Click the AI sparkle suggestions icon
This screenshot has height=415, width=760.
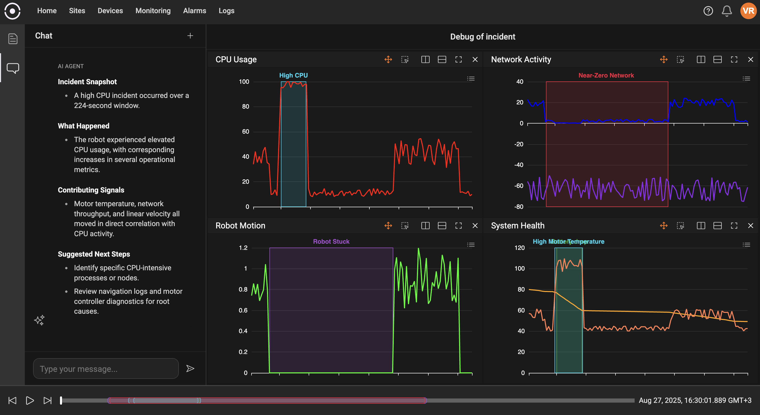click(x=39, y=320)
